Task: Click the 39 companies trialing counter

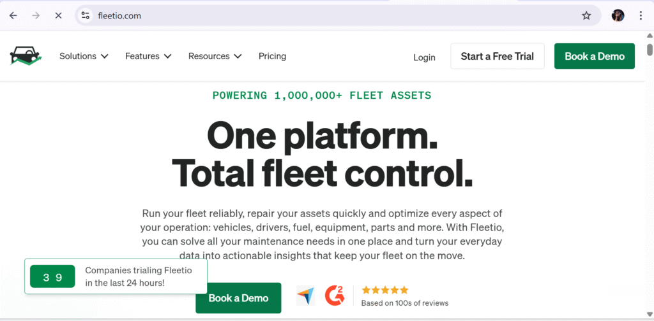Action: click(52, 276)
